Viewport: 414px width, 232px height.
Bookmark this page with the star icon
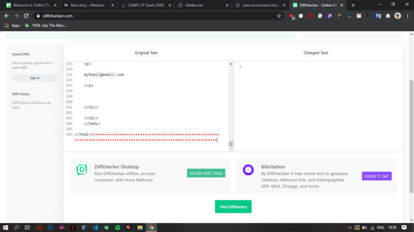pyautogui.click(x=279, y=16)
